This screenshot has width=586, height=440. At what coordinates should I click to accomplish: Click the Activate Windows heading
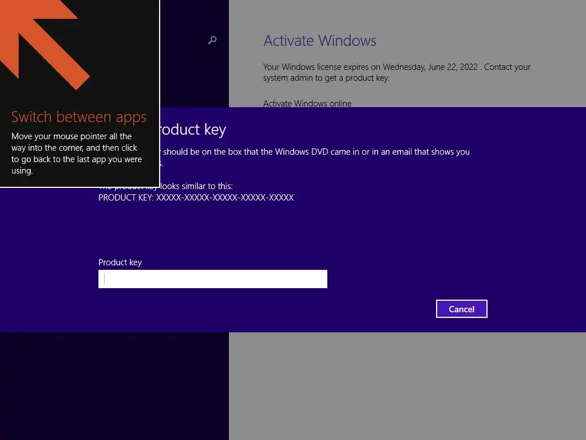(320, 41)
